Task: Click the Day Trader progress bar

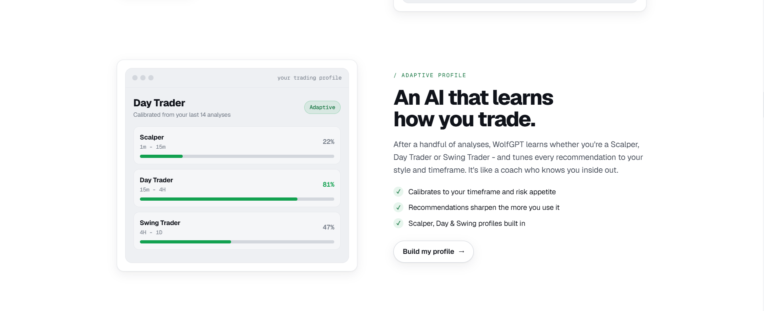Action: (237, 199)
